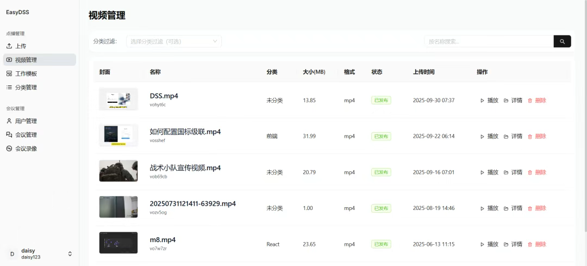Delete 20250731121411-63929.mp4

537,208
